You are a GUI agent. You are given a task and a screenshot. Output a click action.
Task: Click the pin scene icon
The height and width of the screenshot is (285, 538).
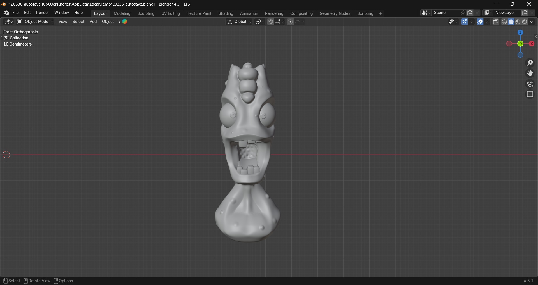pos(463,13)
